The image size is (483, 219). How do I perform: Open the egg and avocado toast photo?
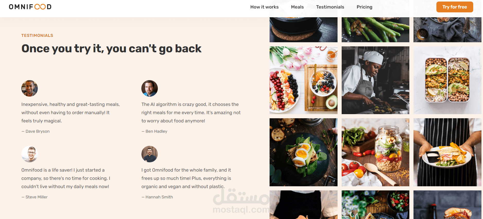click(x=304, y=152)
